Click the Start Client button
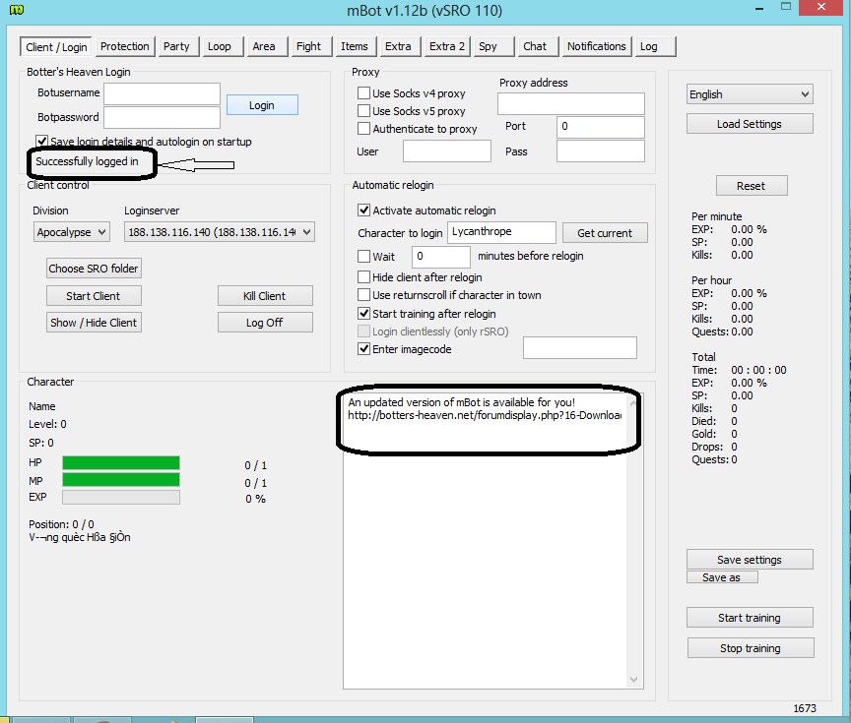 [94, 296]
